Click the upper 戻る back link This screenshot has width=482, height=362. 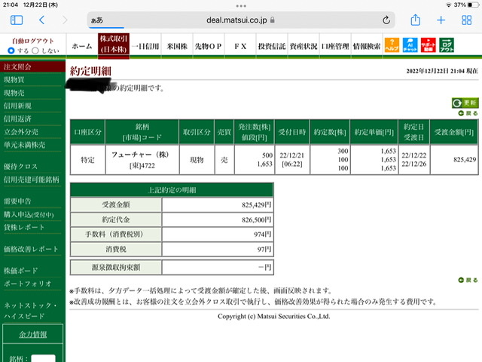[x=468, y=113]
